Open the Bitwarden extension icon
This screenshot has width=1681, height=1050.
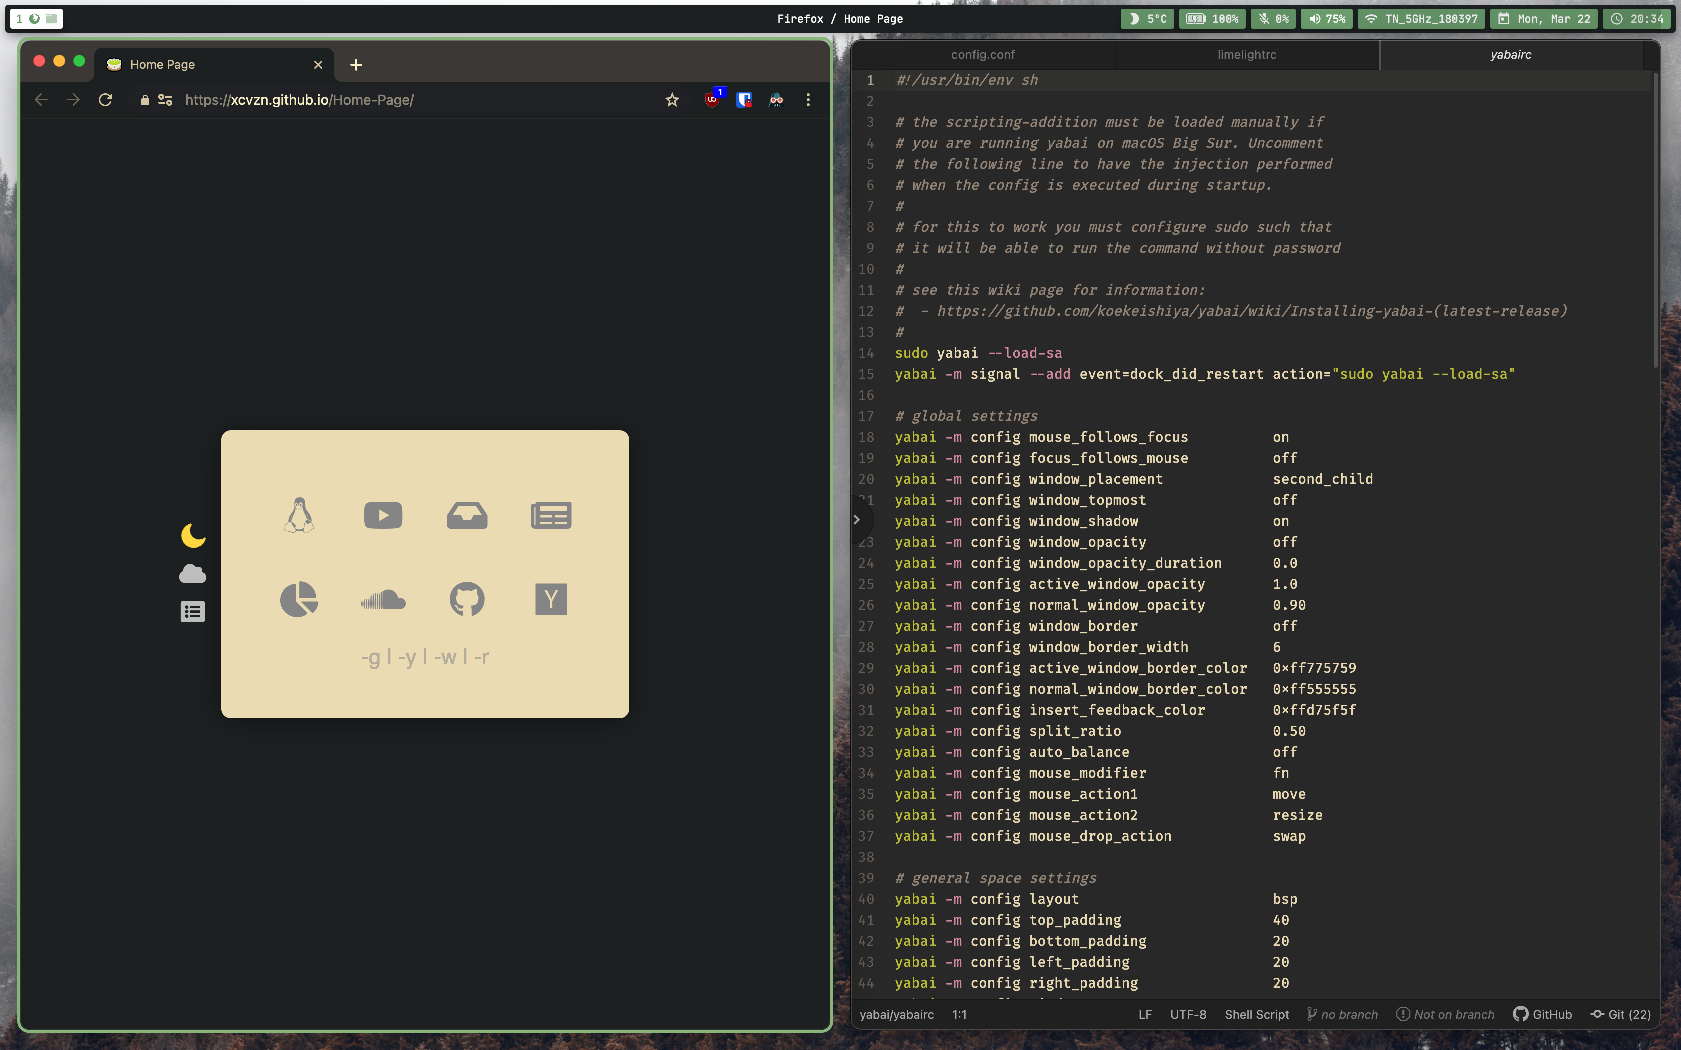coord(744,100)
